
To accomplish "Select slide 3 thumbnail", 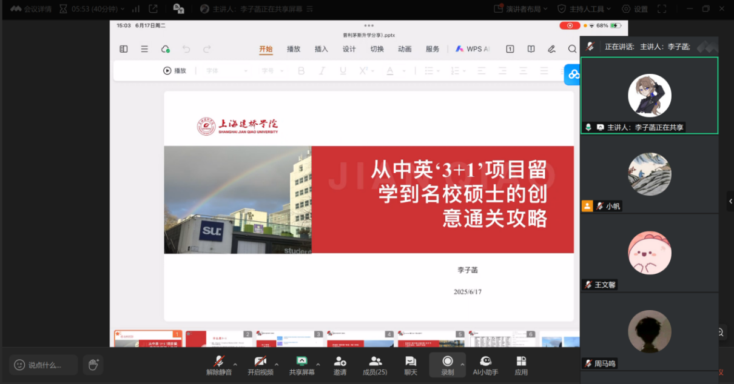I will tap(290, 339).
